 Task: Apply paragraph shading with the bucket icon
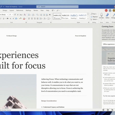[44, 18]
